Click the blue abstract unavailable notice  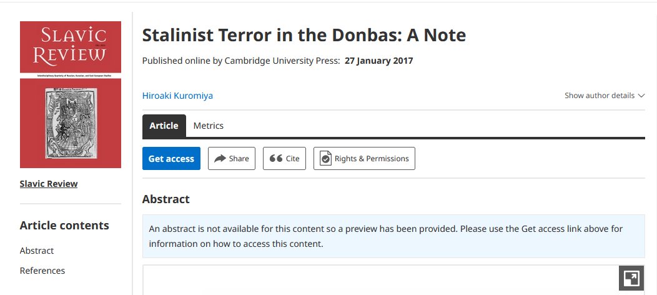(393, 236)
